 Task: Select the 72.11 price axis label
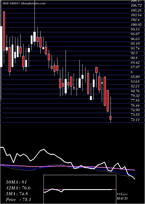[x=135, y=120]
